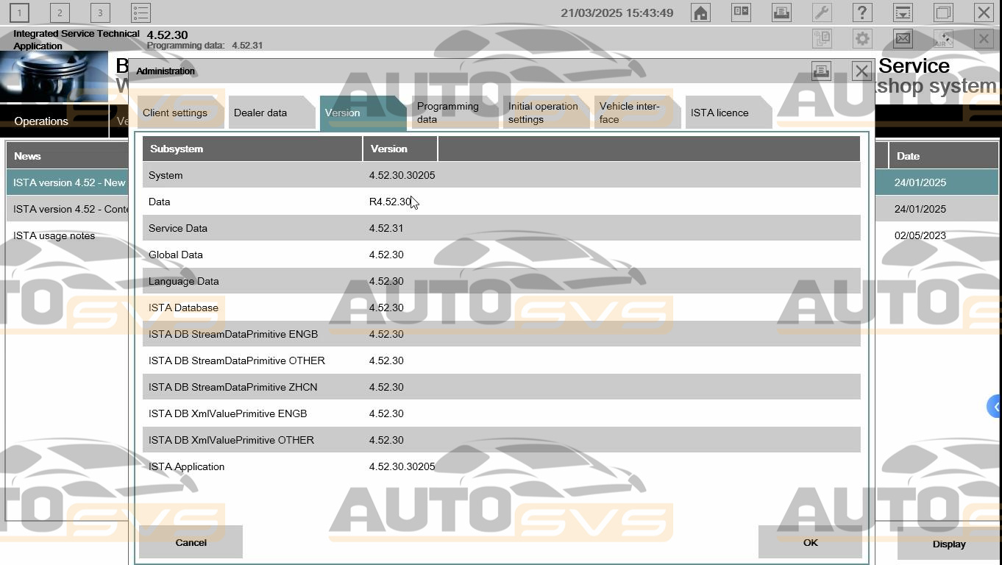The height and width of the screenshot is (565, 1002).
Task: Click the top toolbar print icon
Action: point(781,13)
